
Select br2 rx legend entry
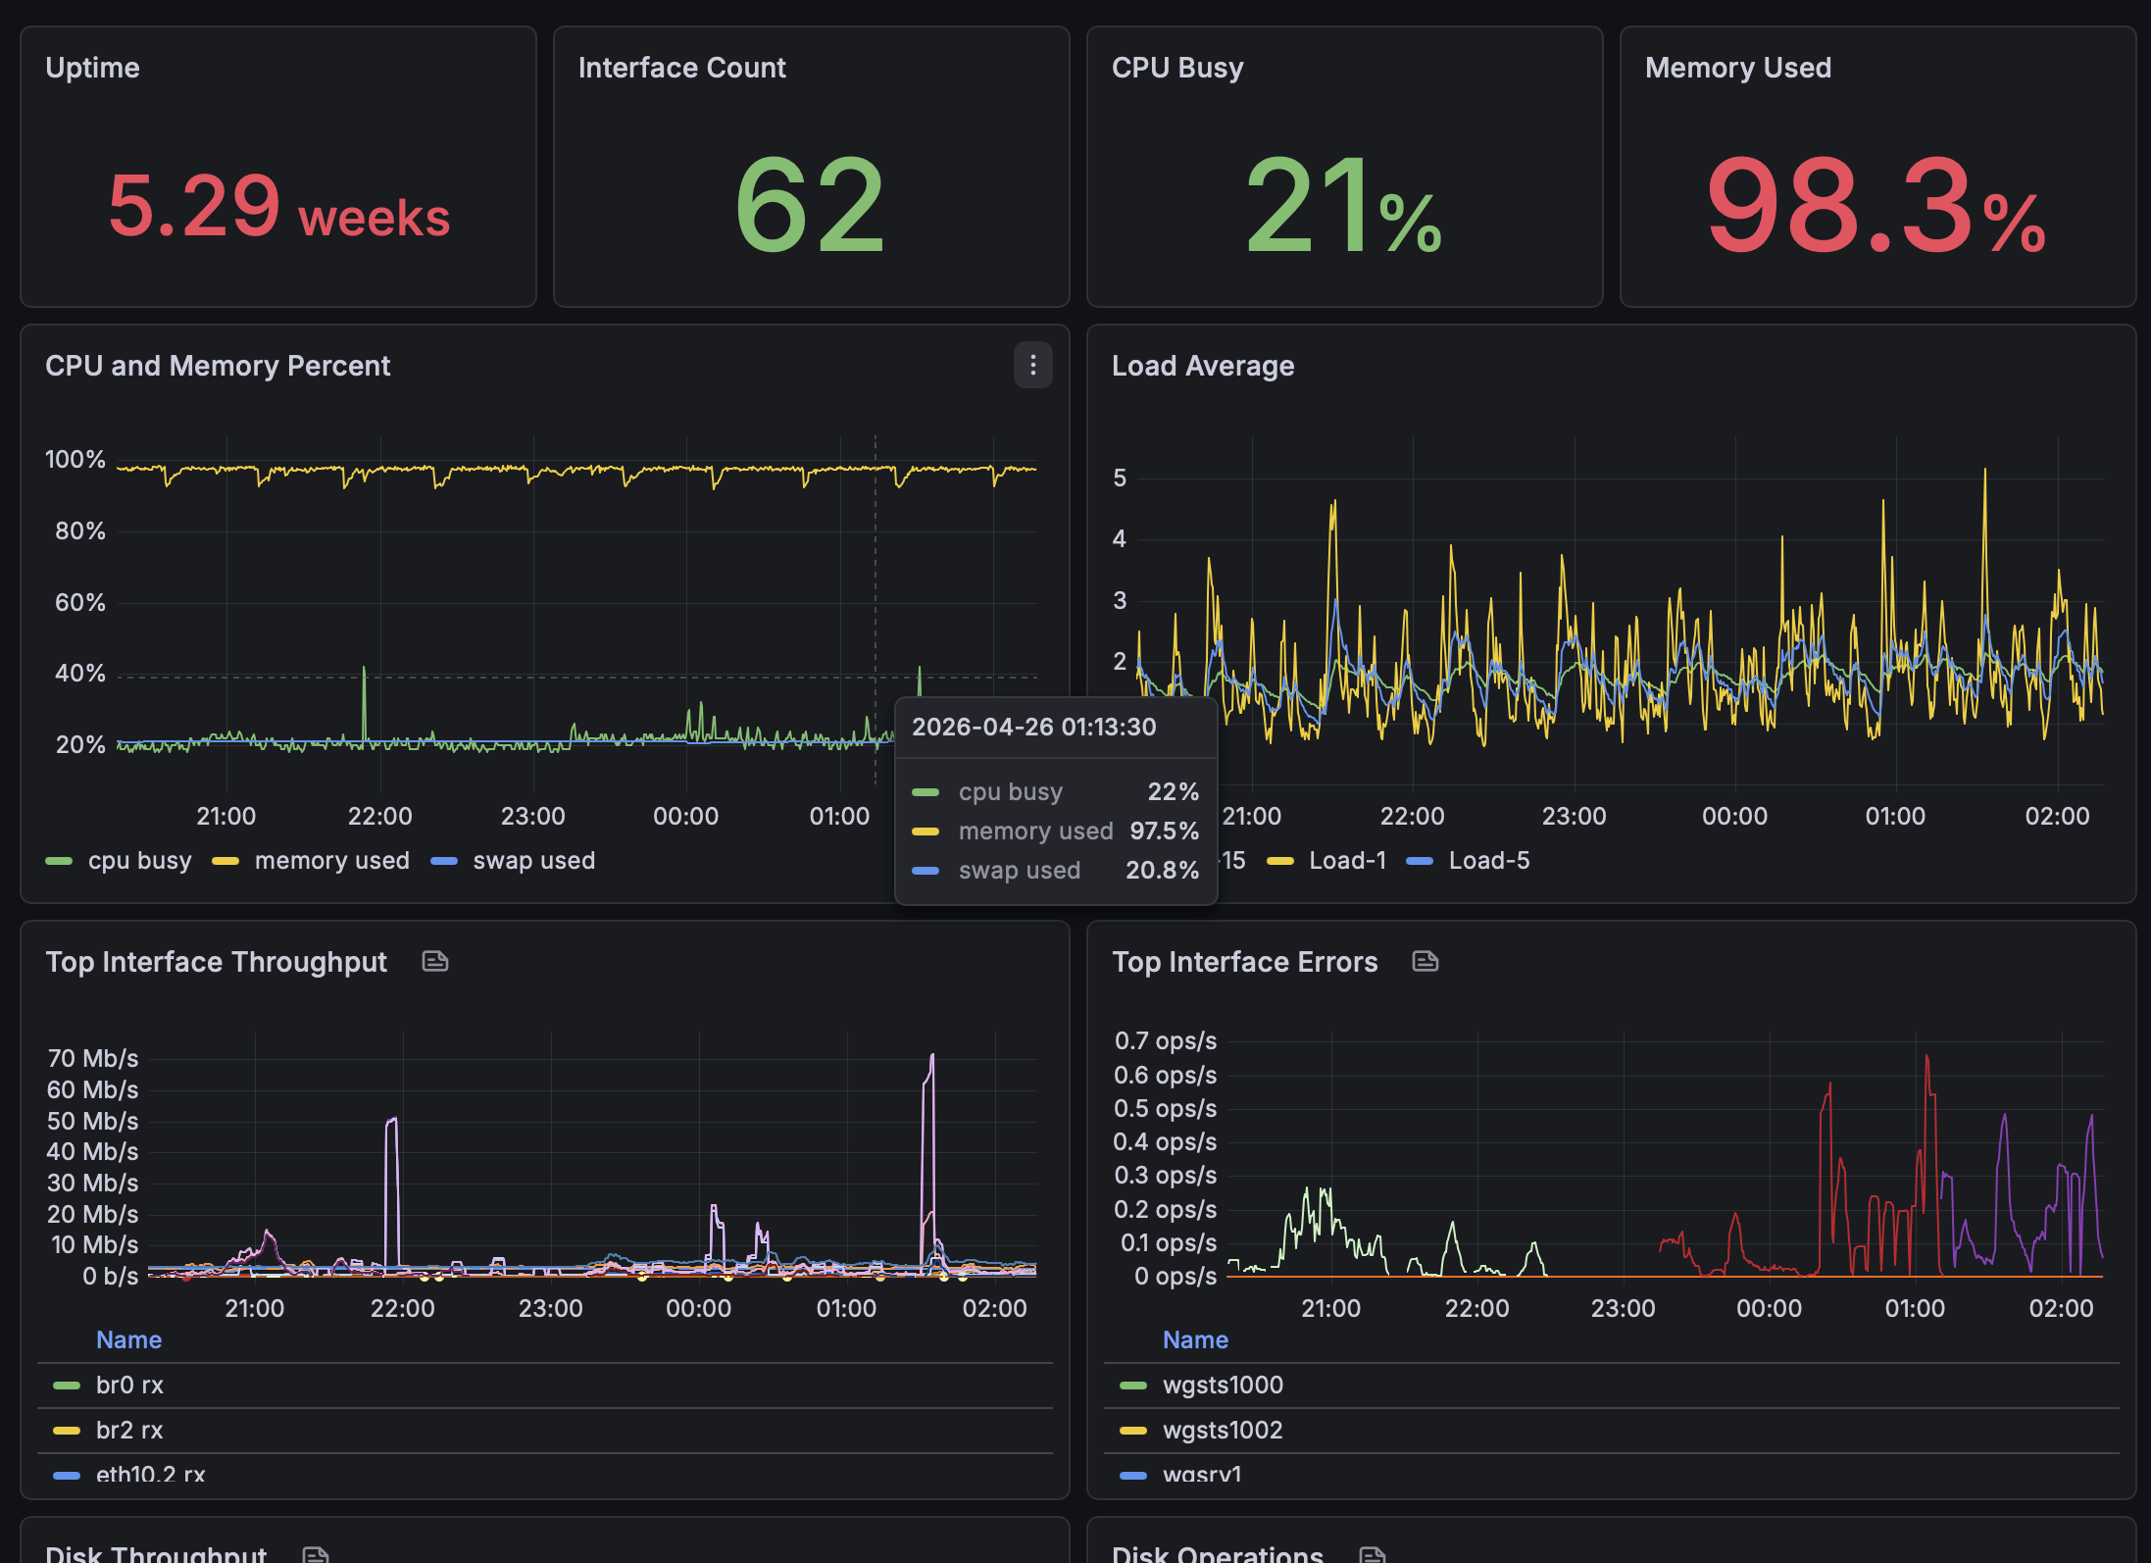tap(129, 1430)
